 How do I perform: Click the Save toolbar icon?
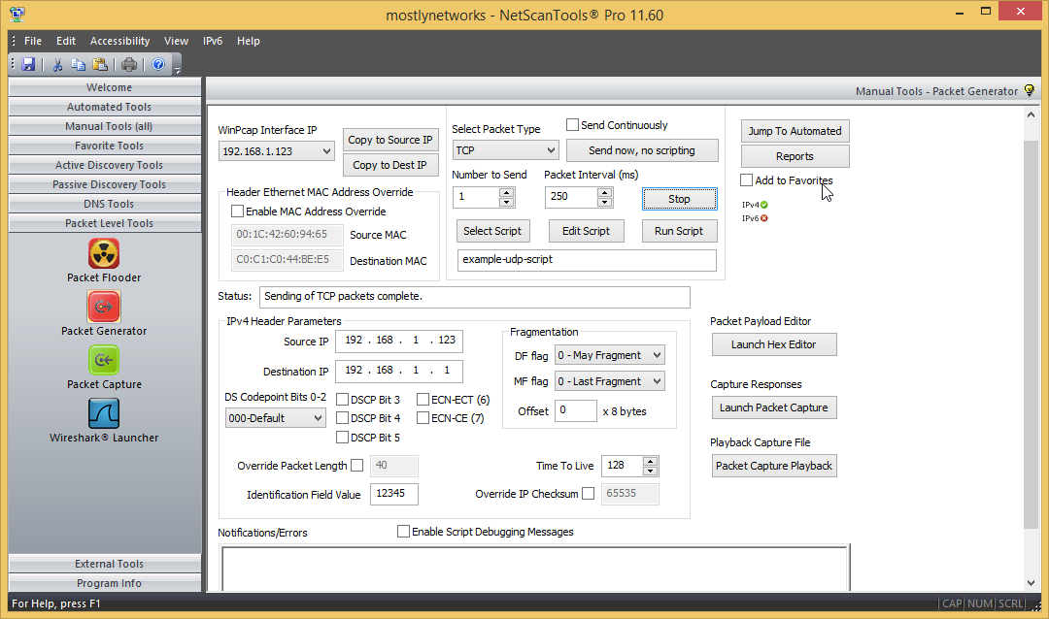[x=28, y=64]
